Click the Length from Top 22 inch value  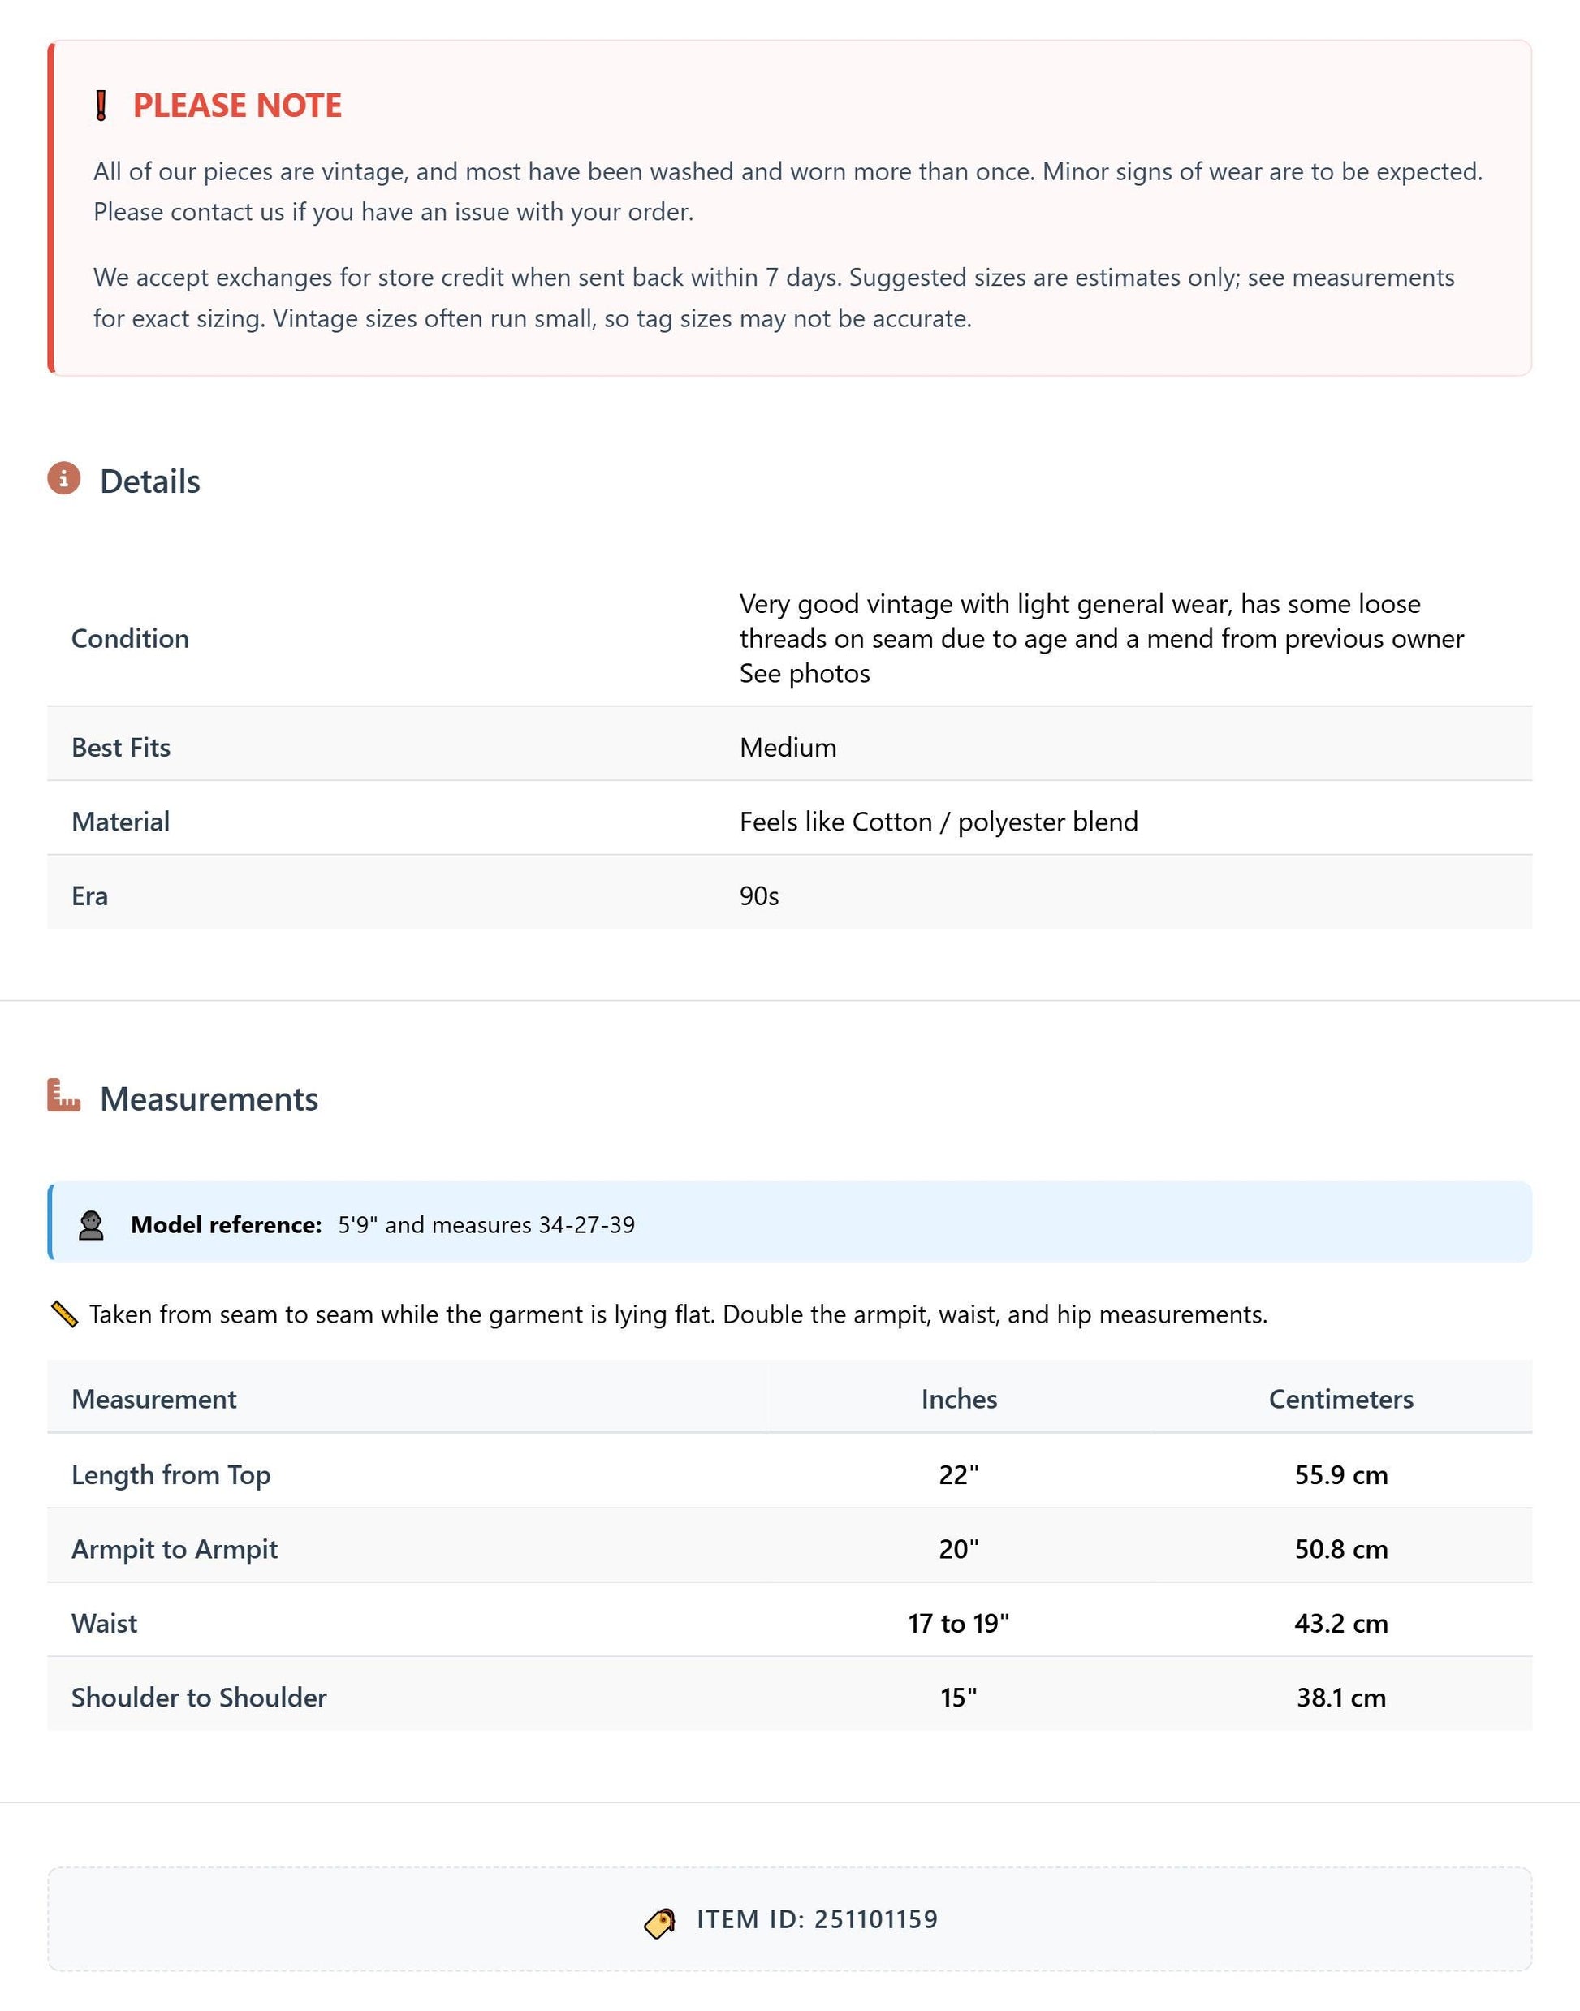(958, 1474)
